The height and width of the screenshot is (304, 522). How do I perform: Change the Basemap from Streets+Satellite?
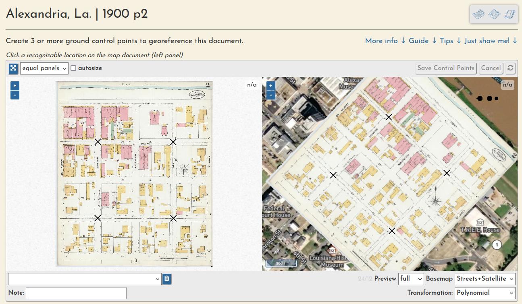coord(485,279)
